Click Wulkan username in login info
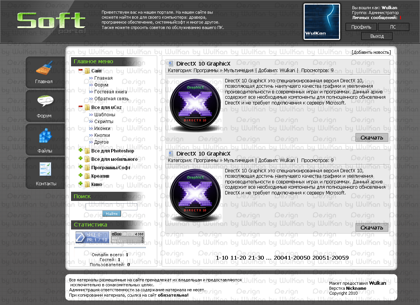The image size is (420, 305). click(389, 8)
